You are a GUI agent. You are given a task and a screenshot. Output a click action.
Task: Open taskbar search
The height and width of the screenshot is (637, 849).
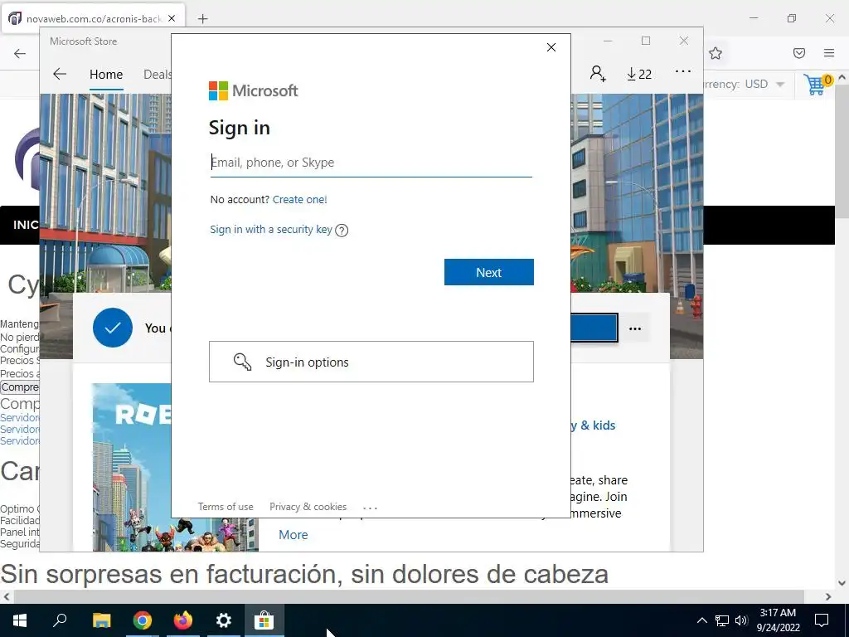(x=60, y=620)
